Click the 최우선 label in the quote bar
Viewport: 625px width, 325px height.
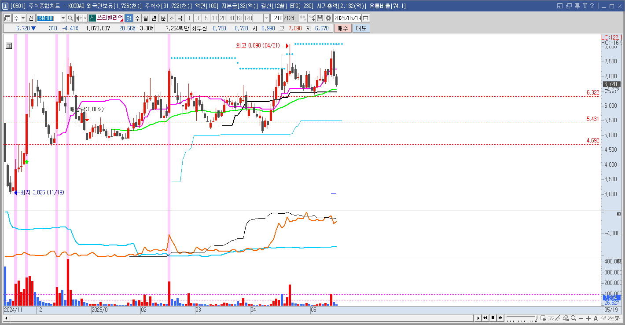click(x=200, y=28)
